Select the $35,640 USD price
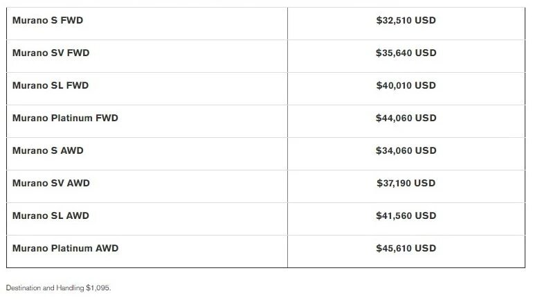Screen dimensions: 533x300 [x=406, y=53]
